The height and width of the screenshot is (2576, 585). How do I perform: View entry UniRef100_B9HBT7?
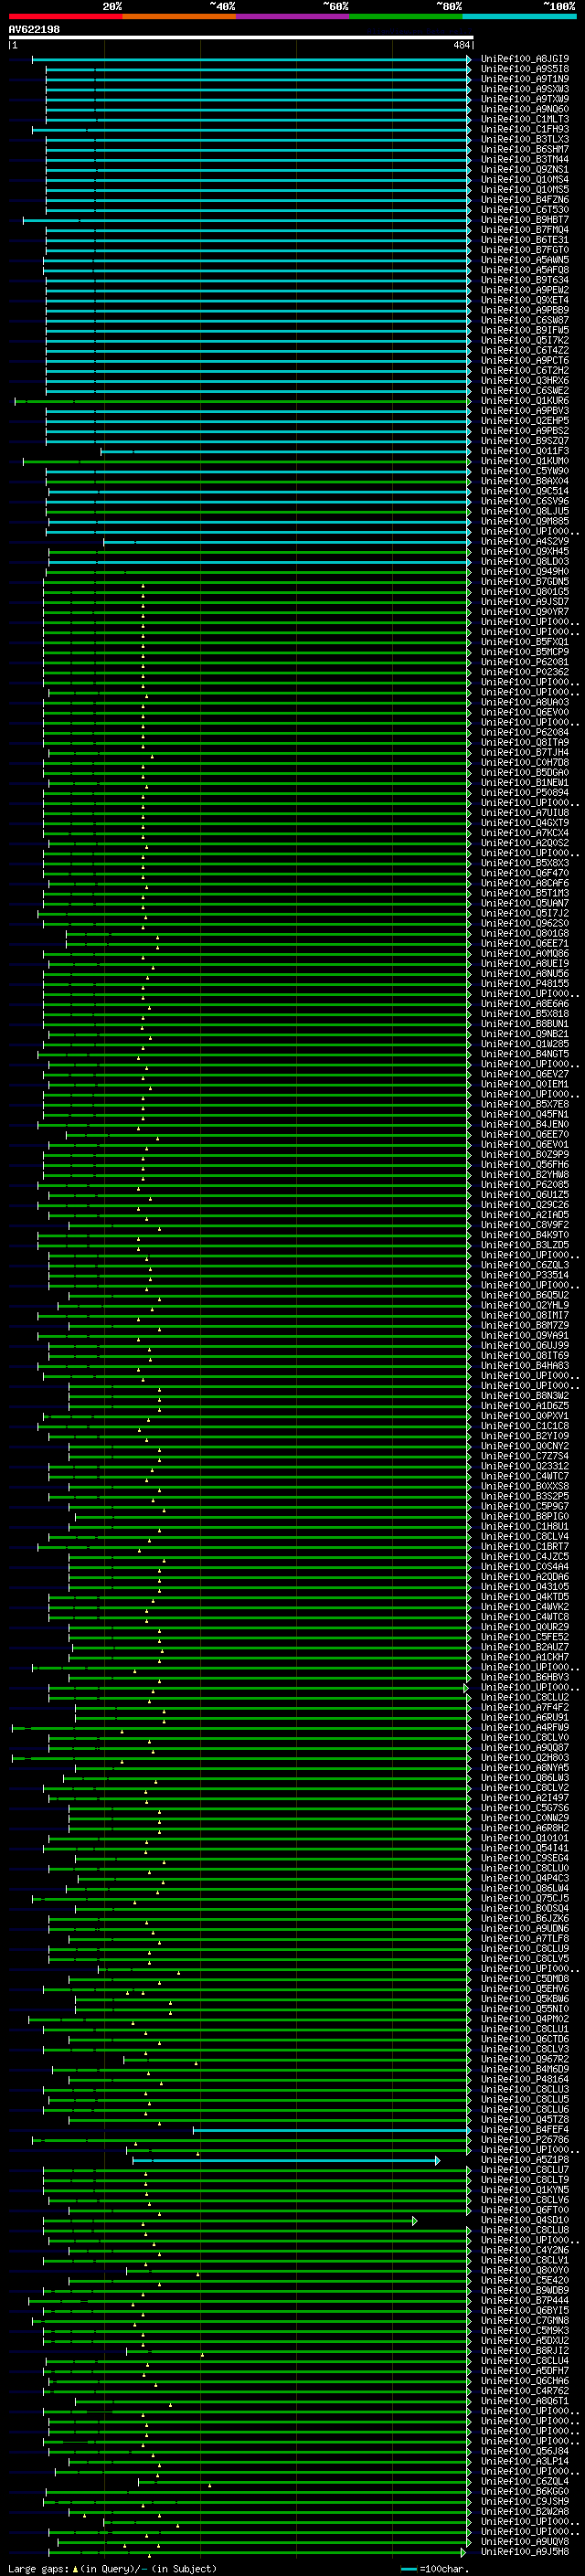pos(525,220)
